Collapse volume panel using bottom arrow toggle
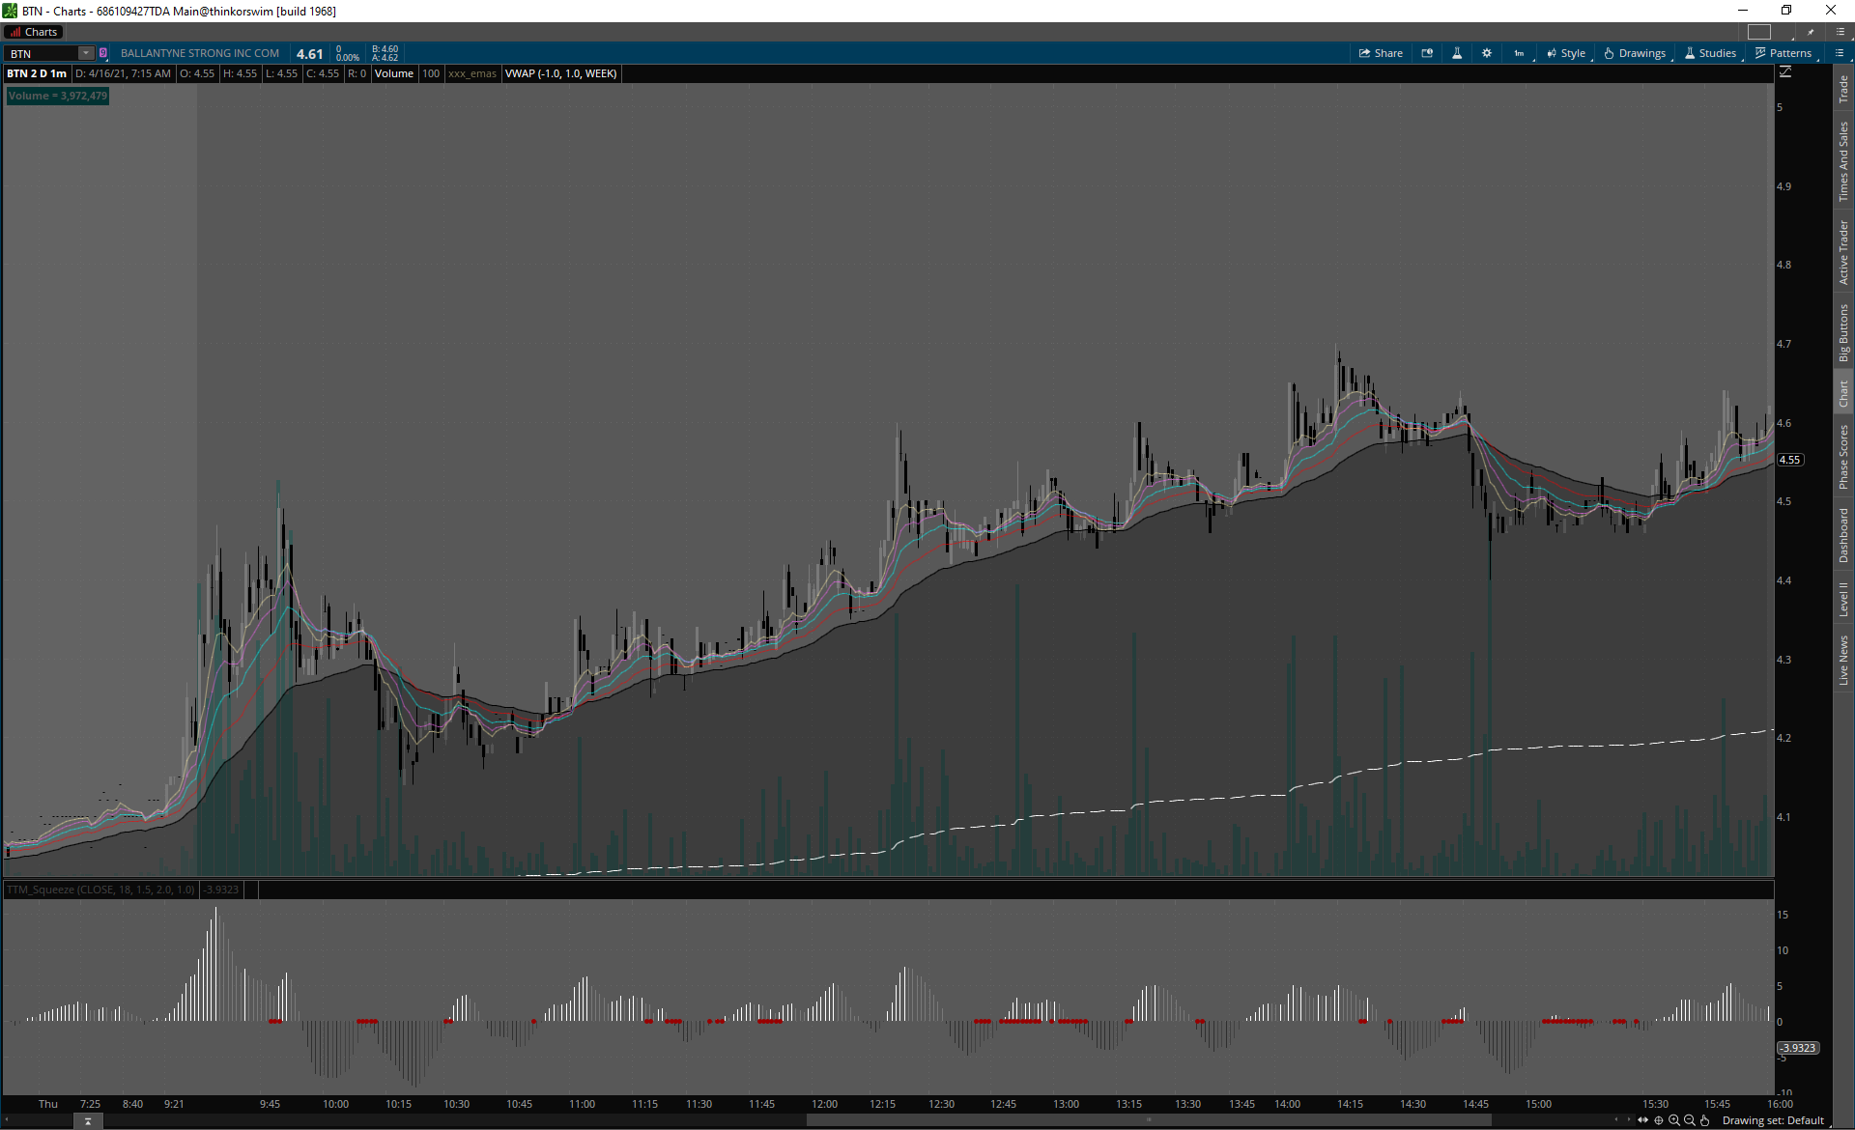 point(88,1121)
